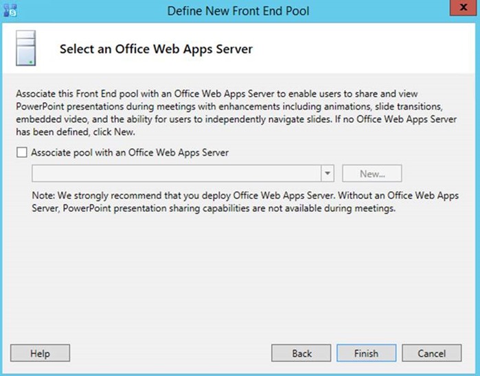480x376 pixels.
Task: Click the 'Select an Office Web Apps Server' heading
Action: point(156,49)
